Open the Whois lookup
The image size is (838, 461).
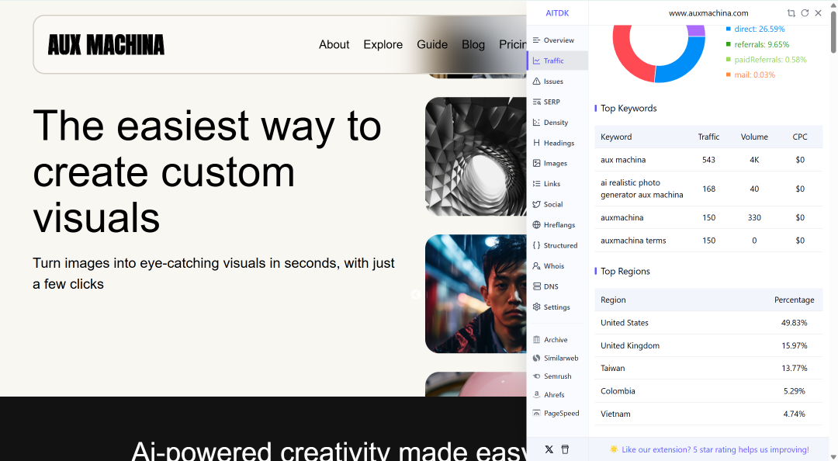557,265
